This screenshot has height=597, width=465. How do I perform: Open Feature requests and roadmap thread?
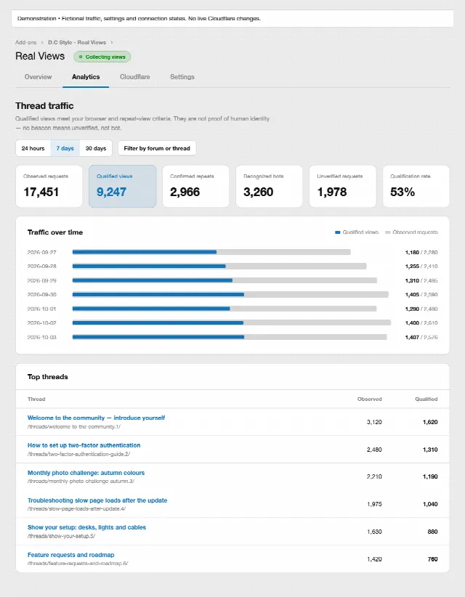(x=70, y=555)
